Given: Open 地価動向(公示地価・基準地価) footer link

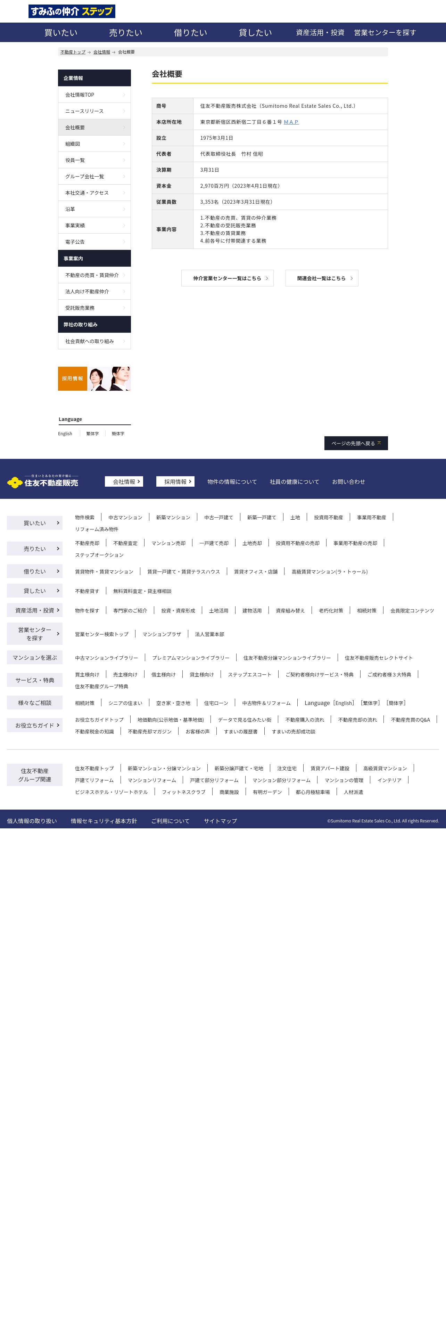Looking at the screenshot, I should (x=170, y=720).
